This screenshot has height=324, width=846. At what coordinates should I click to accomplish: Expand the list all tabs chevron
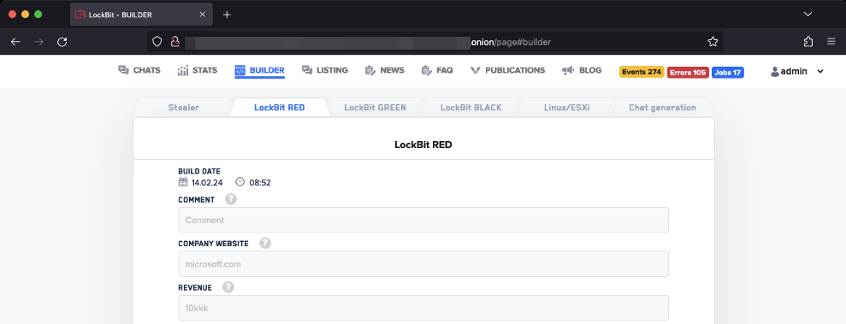pyautogui.click(x=808, y=14)
